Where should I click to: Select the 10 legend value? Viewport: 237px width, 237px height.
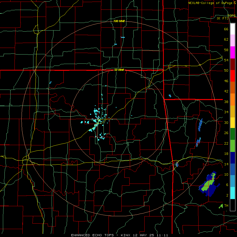click(226, 175)
